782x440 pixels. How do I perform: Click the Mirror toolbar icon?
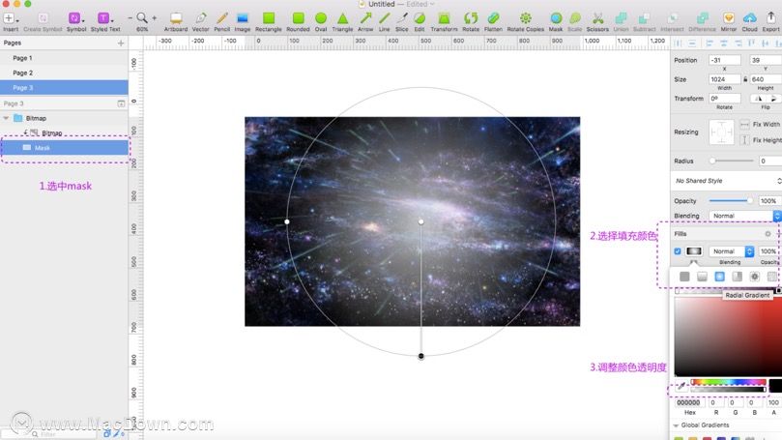(729, 18)
